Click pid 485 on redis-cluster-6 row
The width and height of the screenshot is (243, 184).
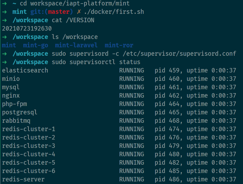tap(169, 171)
